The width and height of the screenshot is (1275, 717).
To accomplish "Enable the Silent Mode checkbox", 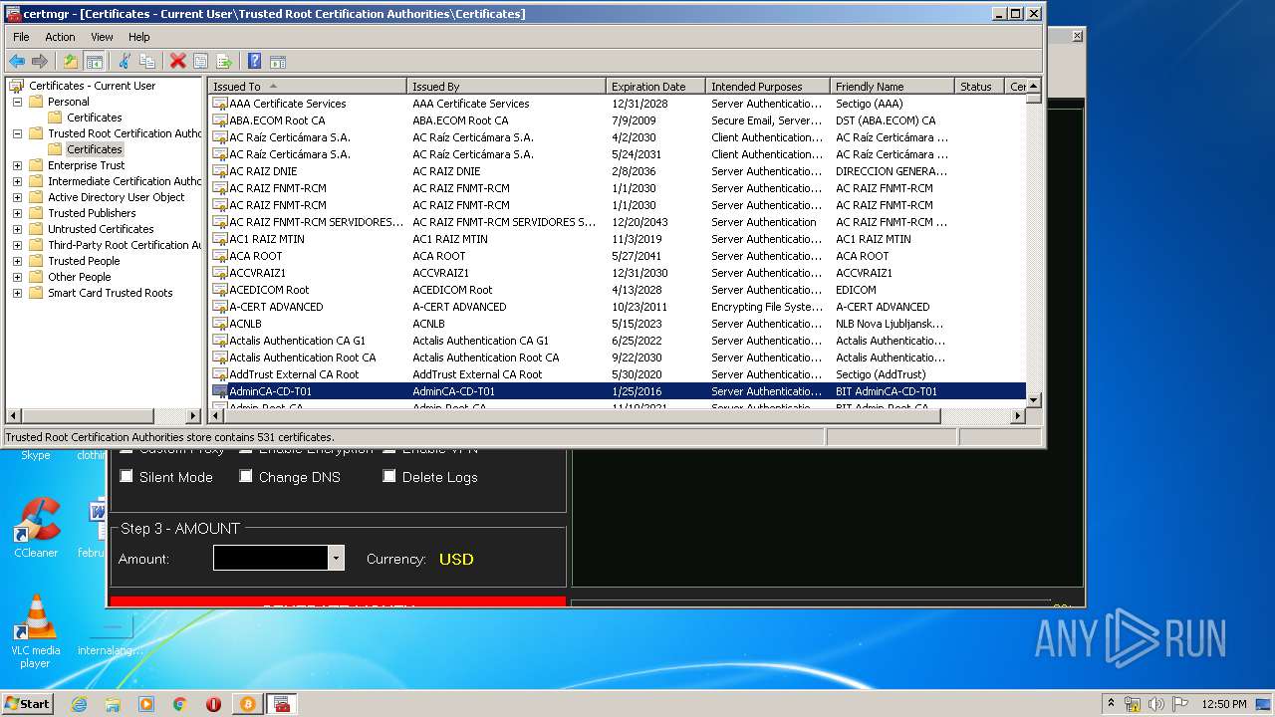I will [x=127, y=477].
